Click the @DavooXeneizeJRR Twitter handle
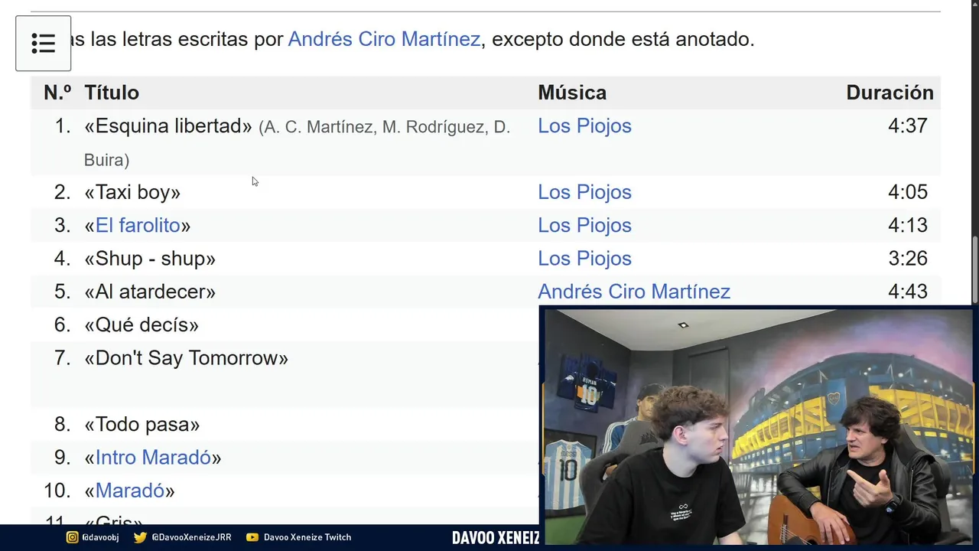The width and height of the screenshot is (979, 551). pos(191,537)
